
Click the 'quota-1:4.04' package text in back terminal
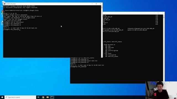(x=137, y=30)
